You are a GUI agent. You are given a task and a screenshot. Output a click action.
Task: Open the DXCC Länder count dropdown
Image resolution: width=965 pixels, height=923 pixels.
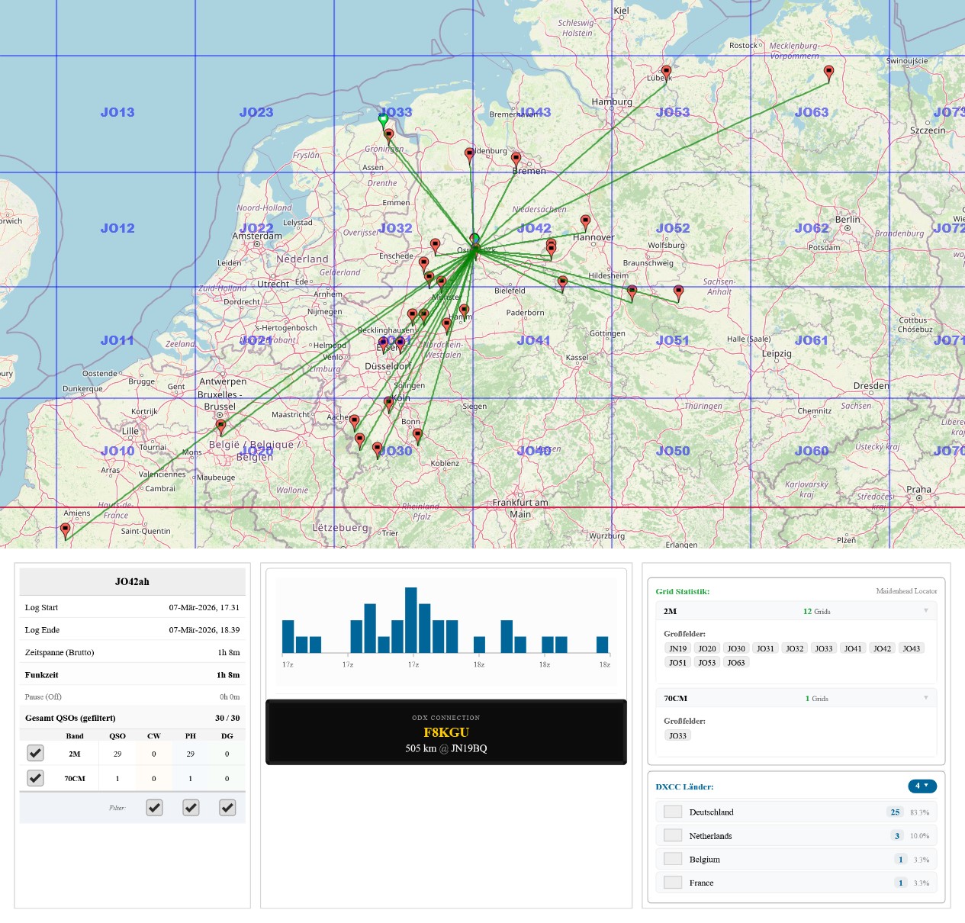[922, 786]
